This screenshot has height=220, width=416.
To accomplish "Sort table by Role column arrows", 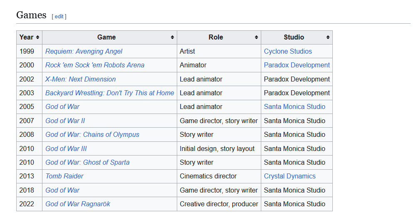I will coord(256,37).
